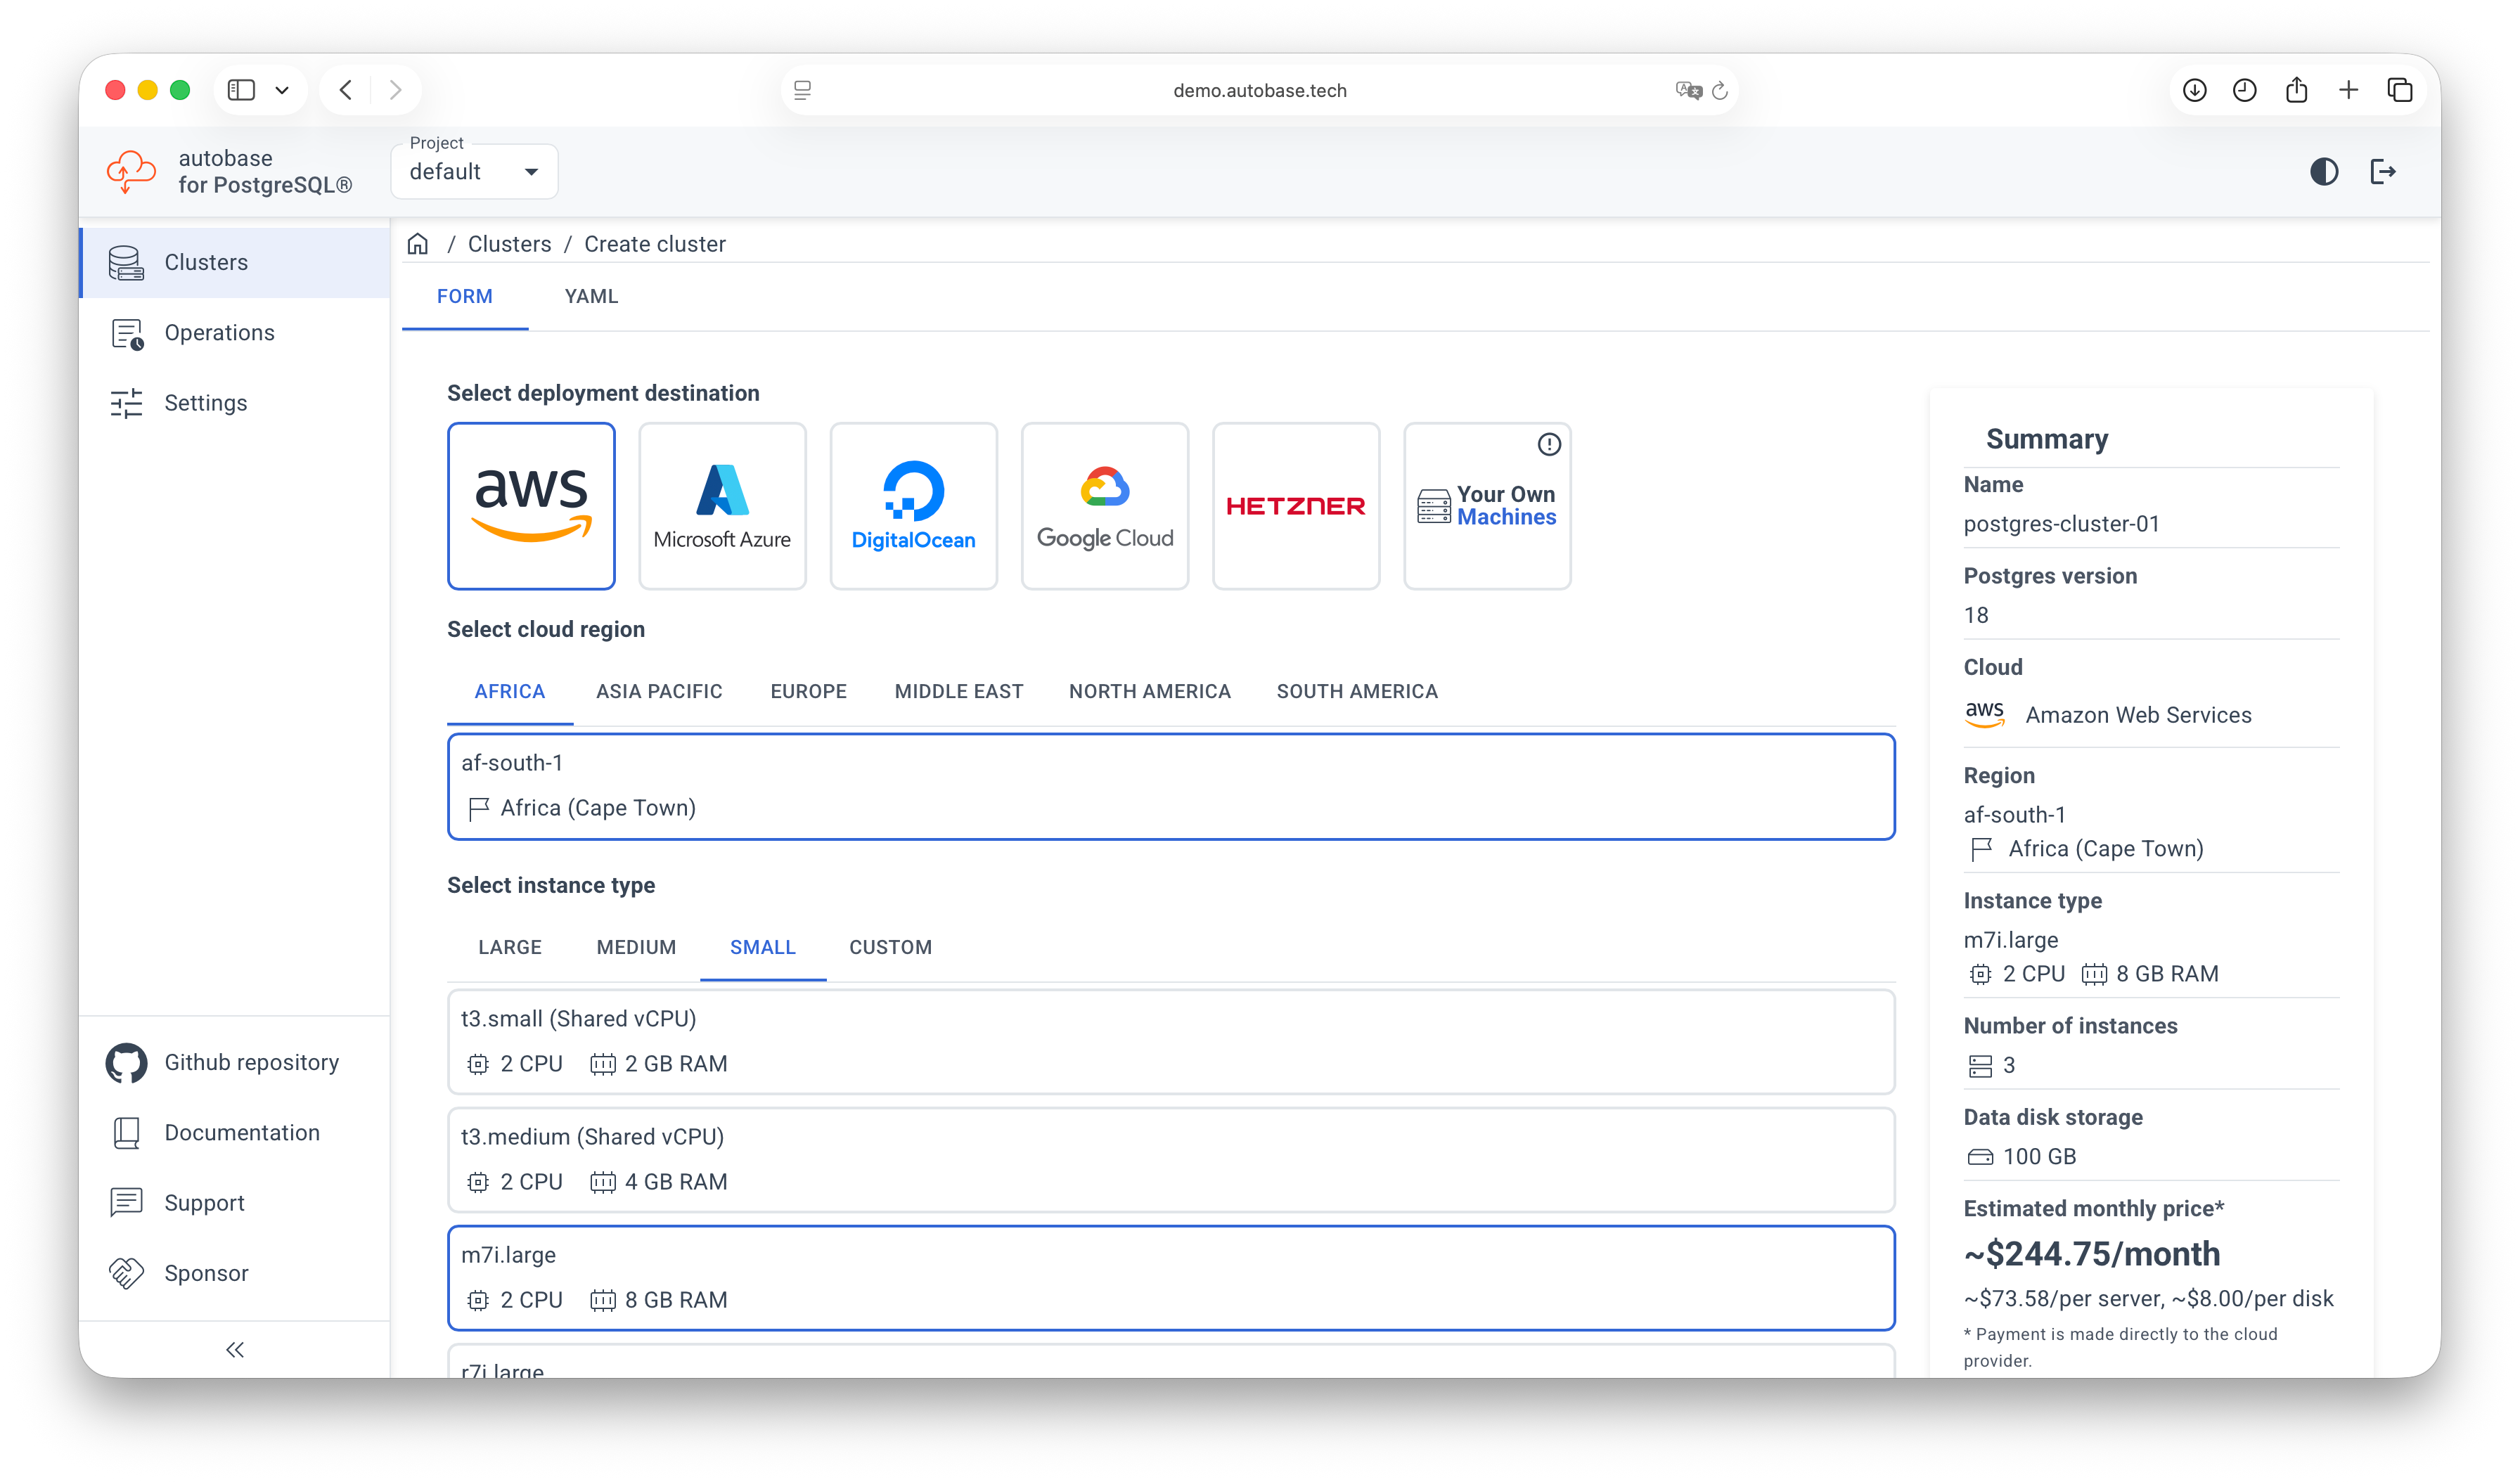Select AWS as deployment destination
The height and width of the screenshot is (1482, 2520).
click(x=531, y=505)
